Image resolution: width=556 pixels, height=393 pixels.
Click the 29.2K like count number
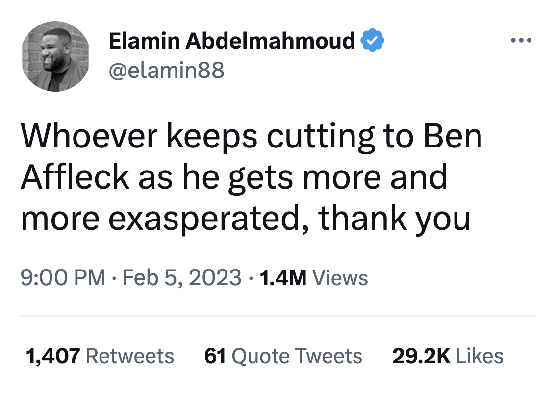click(x=421, y=356)
